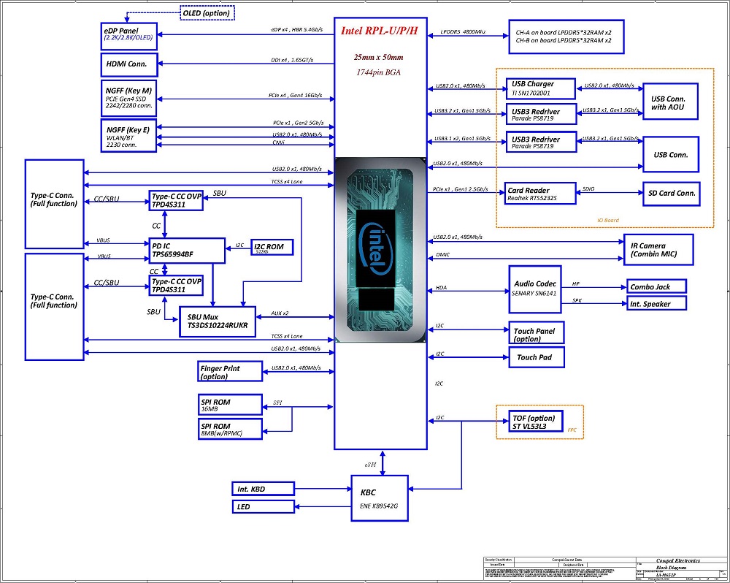Click the LED block
This screenshot has width=730, height=583.
pyautogui.click(x=264, y=506)
